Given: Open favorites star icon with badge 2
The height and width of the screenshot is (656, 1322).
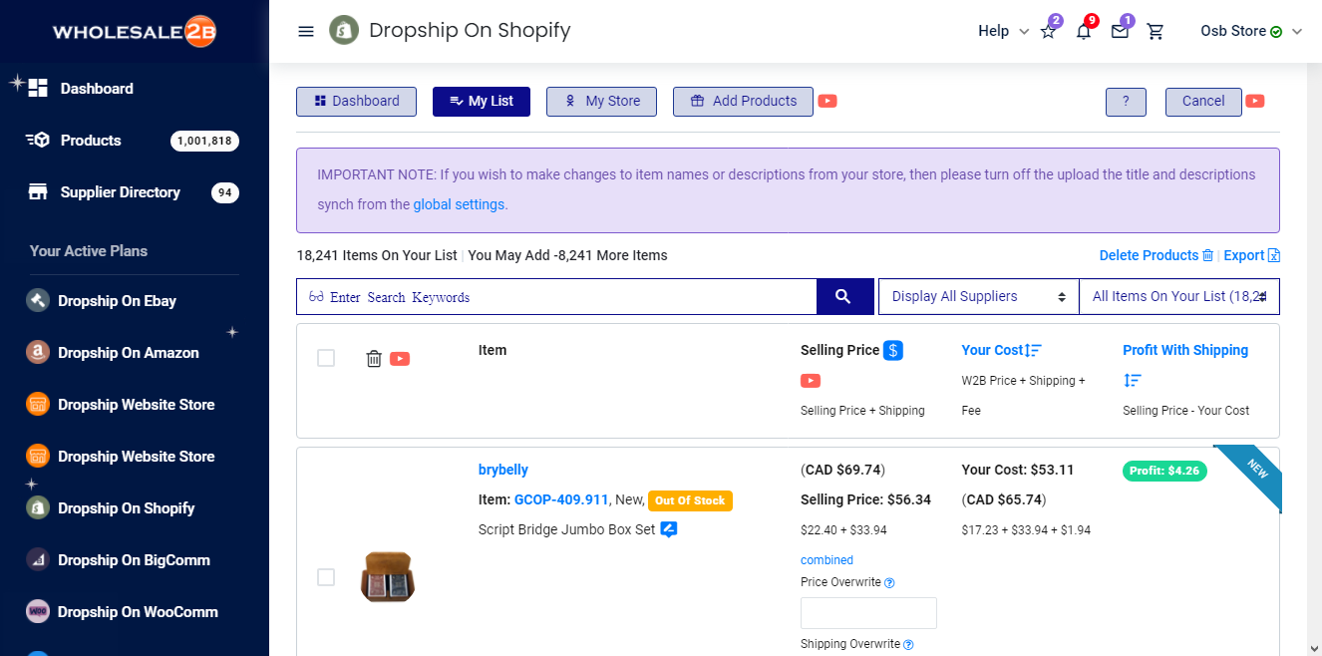Looking at the screenshot, I should pos(1048,31).
